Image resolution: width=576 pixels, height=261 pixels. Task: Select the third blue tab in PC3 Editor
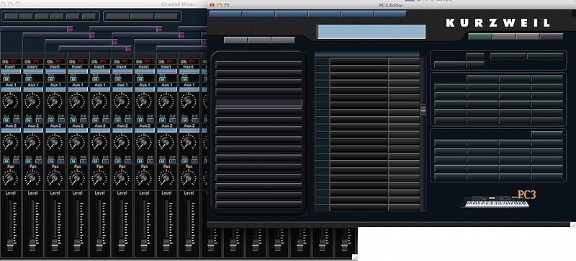coord(292,14)
